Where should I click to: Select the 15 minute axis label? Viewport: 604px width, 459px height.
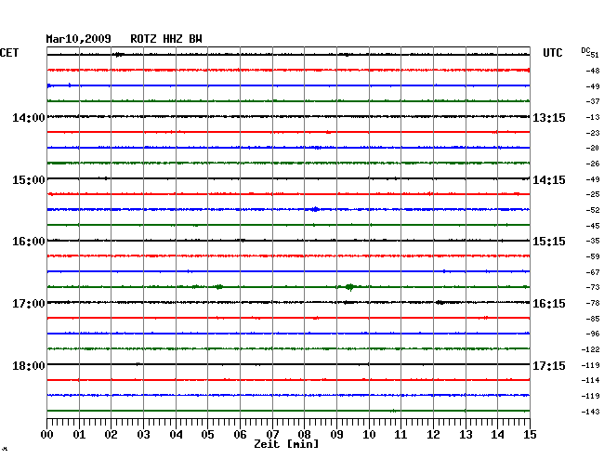(x=530, y=434)
